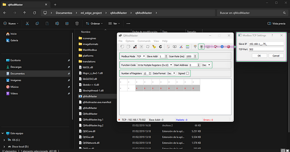Open the Help menu in QModMaster
The image size is (290, 152).
click(x=165, y=41)
